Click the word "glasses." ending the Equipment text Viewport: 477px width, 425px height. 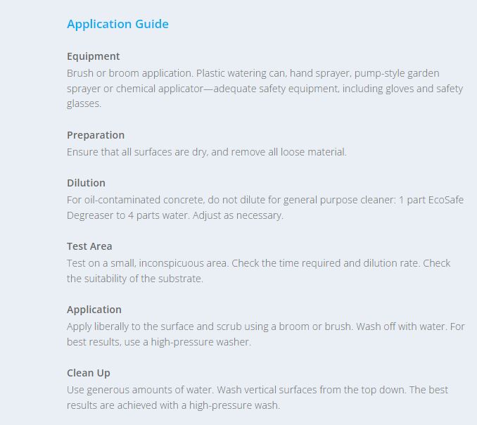click(84, 103)
